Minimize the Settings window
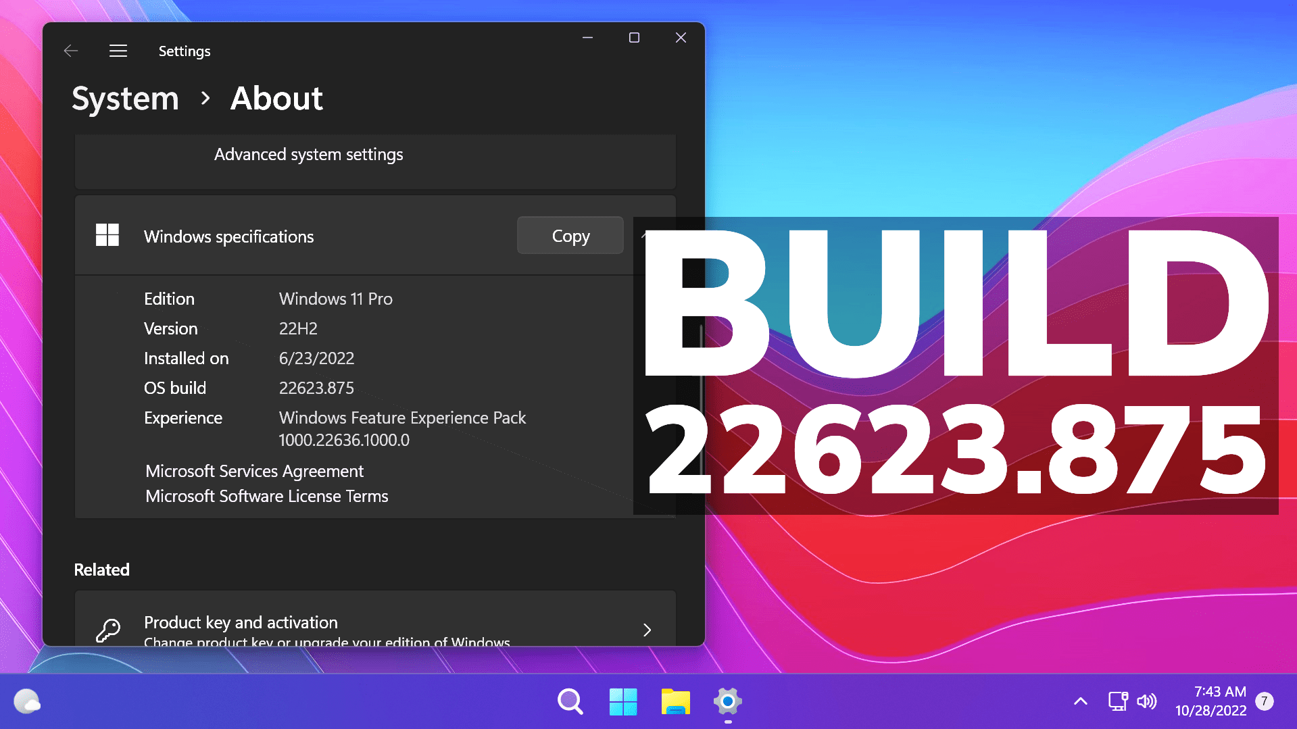 tap(588, 38)
